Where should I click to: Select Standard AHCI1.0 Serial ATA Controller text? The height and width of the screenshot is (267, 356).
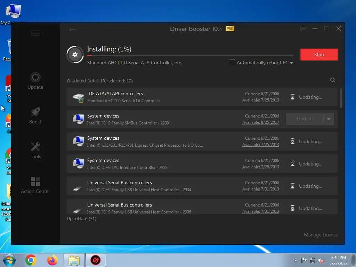[x=123, y=101]
